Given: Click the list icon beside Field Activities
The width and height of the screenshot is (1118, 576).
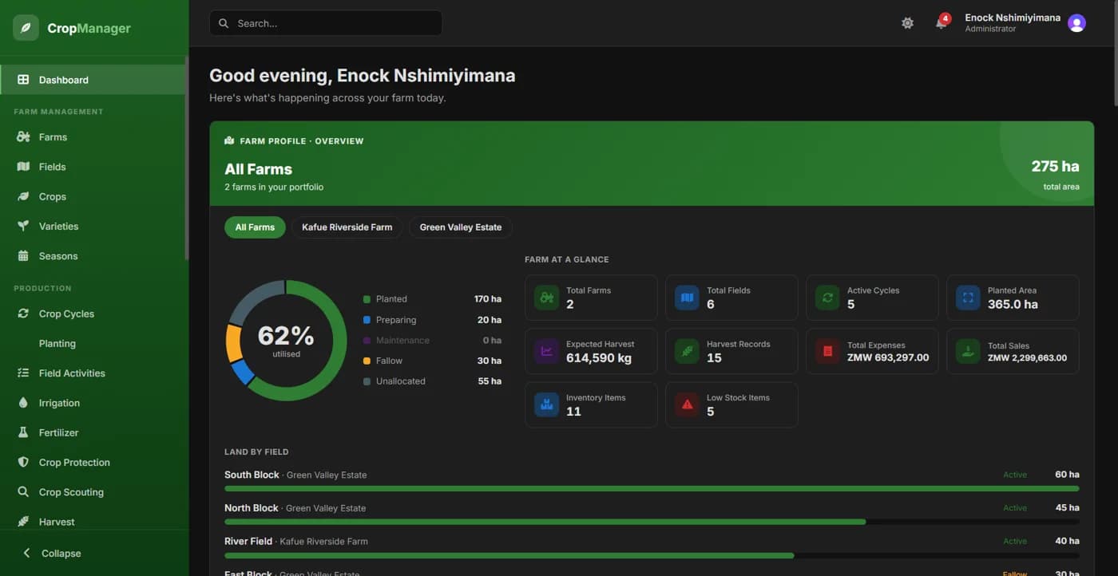Looking at the screenshot, I should coord(23,373).
